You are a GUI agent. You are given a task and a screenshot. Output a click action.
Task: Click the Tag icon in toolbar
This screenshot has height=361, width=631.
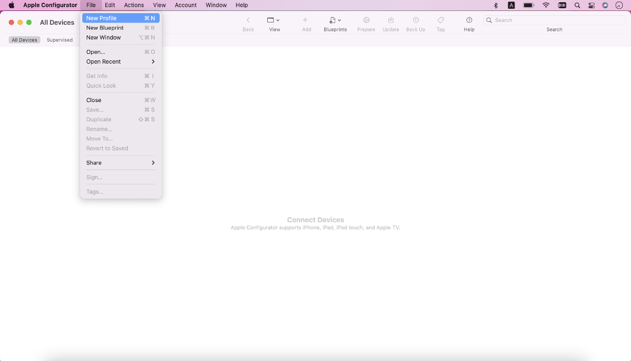tap(441, 20)
